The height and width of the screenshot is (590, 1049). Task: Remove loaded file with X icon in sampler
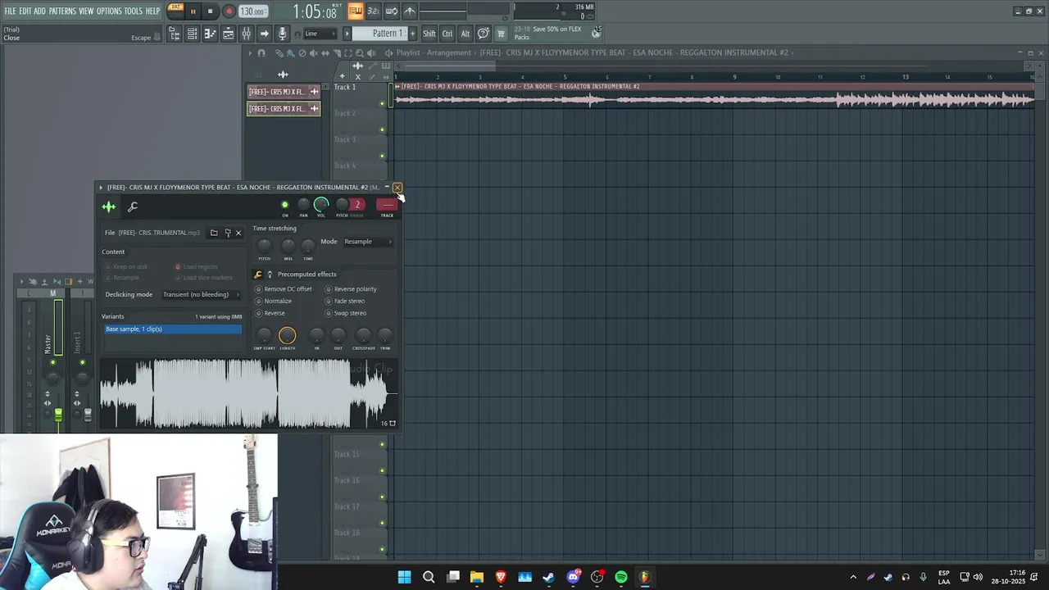(x=238, y=233)
